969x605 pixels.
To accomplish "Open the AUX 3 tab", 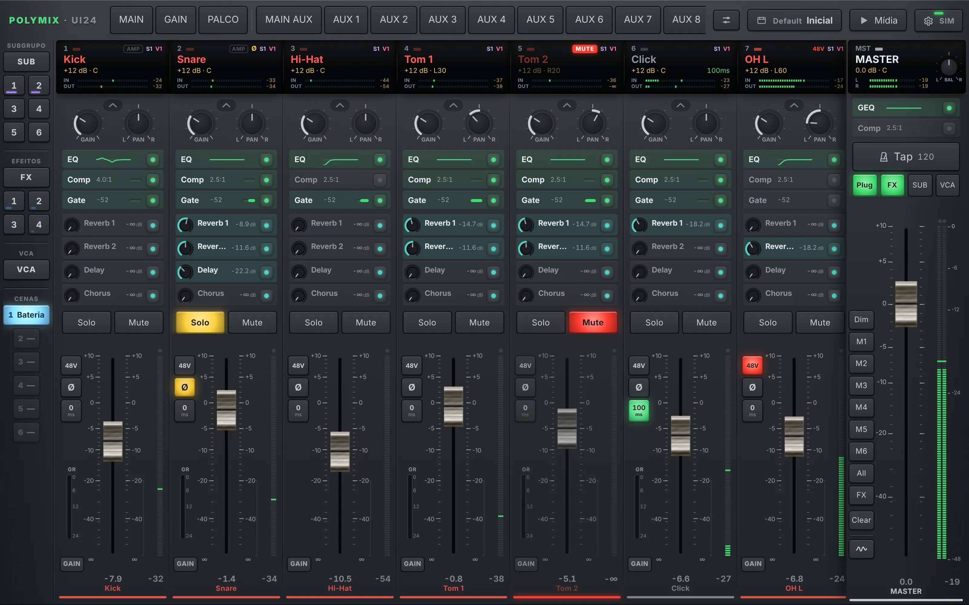I will (442, 20).
